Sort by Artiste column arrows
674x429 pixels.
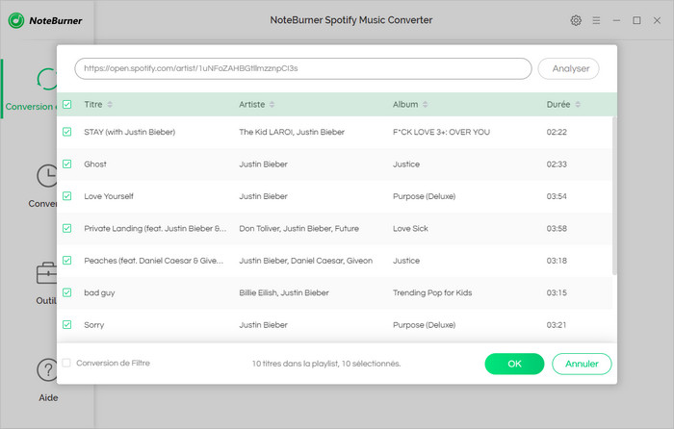coord(272,104)
